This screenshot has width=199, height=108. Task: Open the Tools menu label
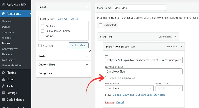pos(10,86)
